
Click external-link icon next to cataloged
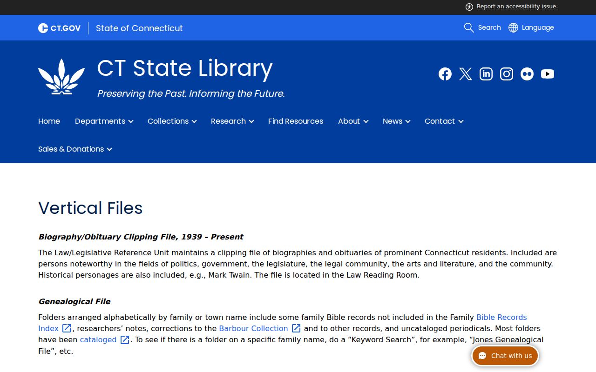tap(125, 339)
